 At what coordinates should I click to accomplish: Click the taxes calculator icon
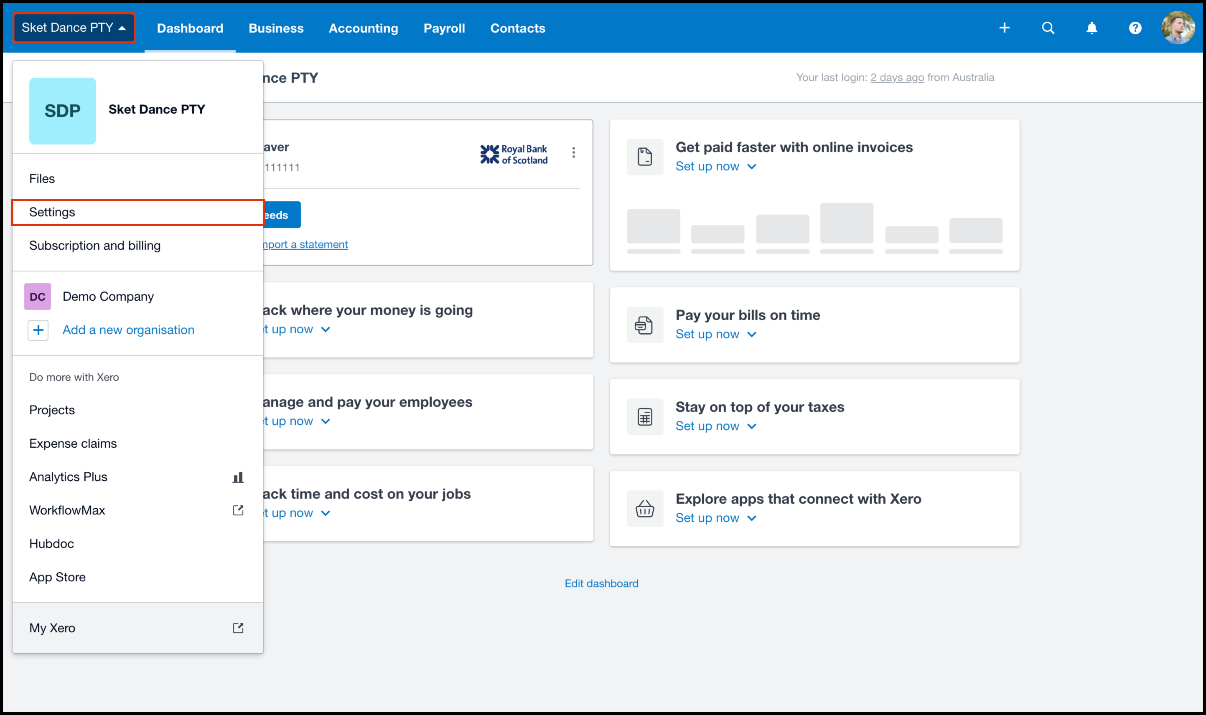tap(644, 417)
